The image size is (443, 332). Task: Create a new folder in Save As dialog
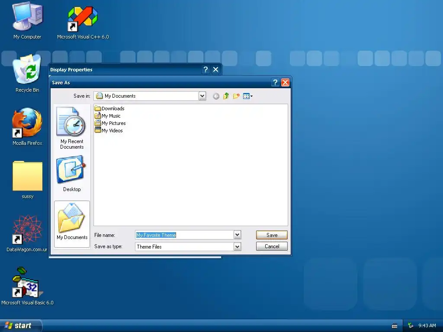[x=236, y=96]
